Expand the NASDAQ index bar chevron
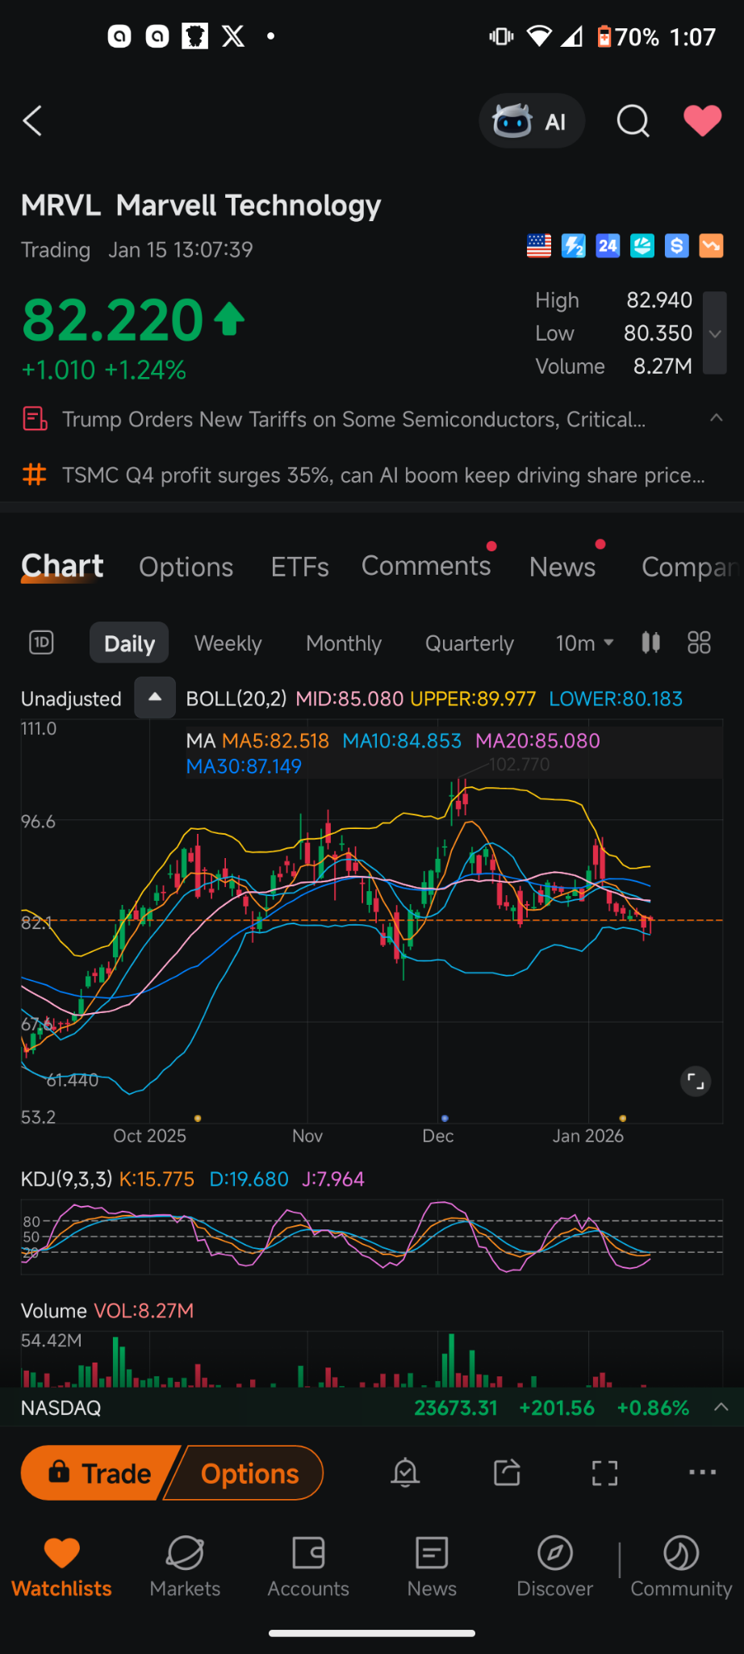Screen dimensions: 744x1654 [721, 1407]
